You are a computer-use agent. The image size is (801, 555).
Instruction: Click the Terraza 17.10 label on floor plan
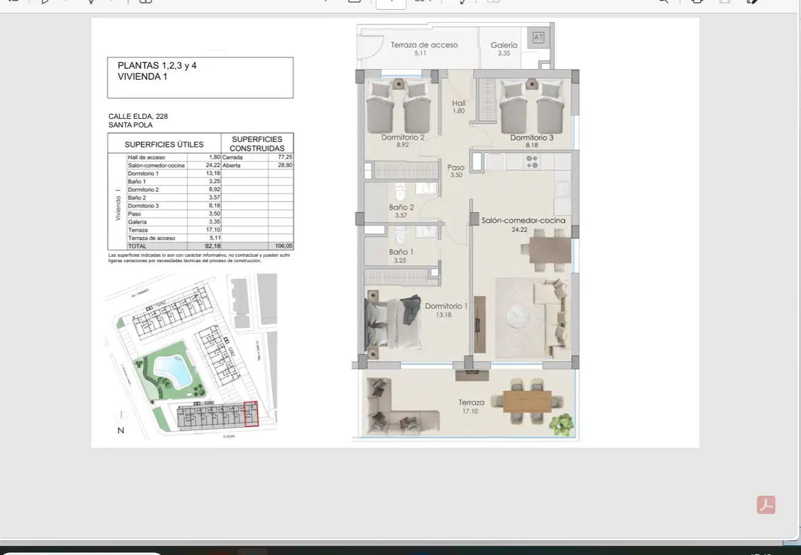click(471, 407)
